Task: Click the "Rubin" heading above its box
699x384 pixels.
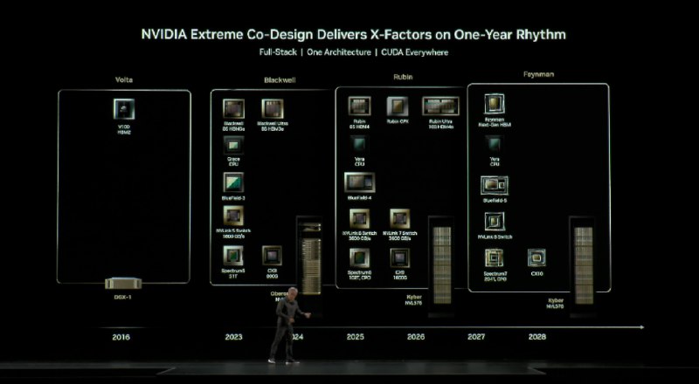Action: (x=403, y=77)
